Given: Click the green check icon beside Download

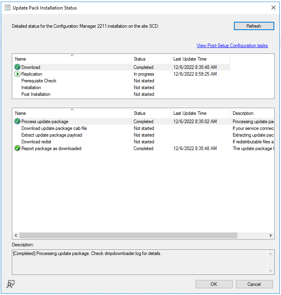Looking at the screenshot, I should 17,67.
